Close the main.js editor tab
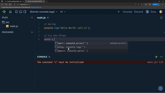Image resolution: width=165 pixels, height=93 pixels. coord(48,18)
